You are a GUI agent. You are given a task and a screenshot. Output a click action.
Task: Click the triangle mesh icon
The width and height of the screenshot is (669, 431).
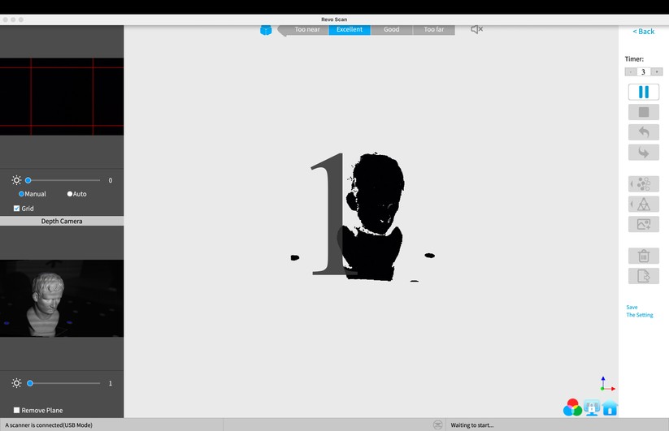pyautogui.click(x=643, y=204)
